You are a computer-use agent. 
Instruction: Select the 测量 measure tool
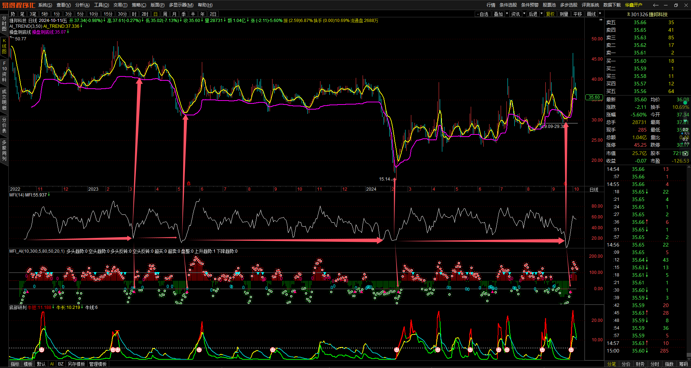point(564,14)
